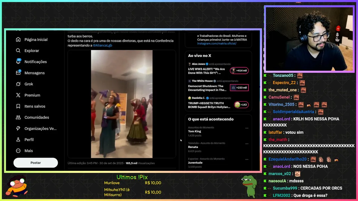
Task: Select Notificações menu label
Action: (36, 62)
